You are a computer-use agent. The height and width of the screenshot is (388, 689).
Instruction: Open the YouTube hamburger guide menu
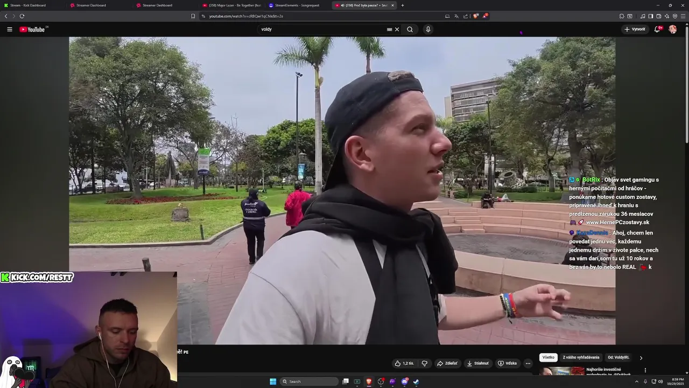pyautogui.click(x=9, y=29)
